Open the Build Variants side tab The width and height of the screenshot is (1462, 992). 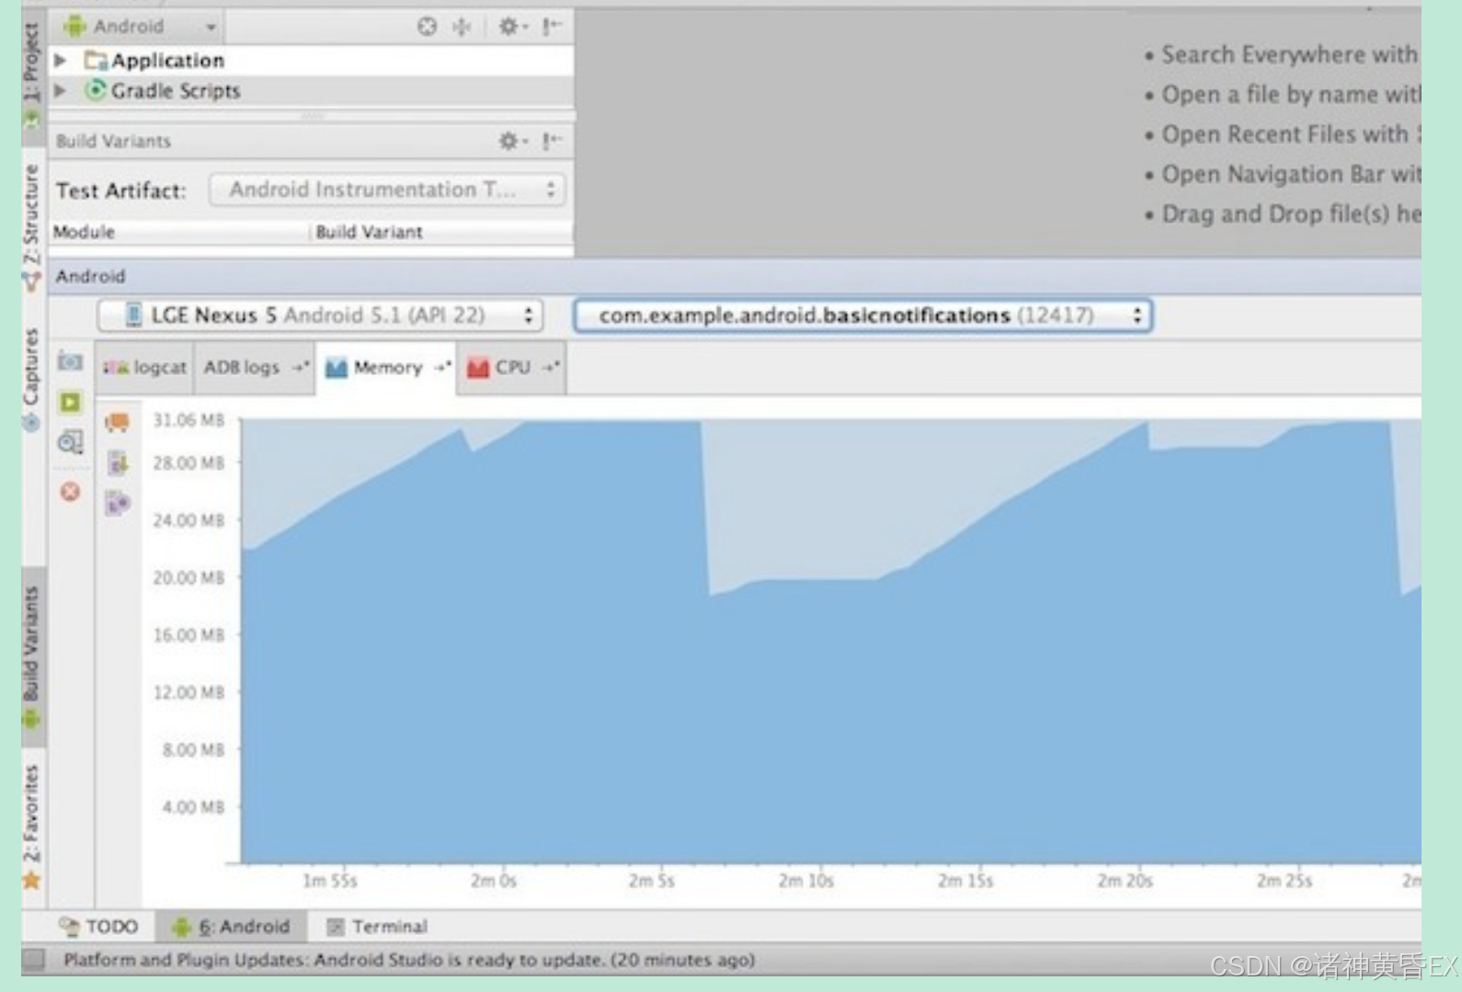click(x=32, y=657)
